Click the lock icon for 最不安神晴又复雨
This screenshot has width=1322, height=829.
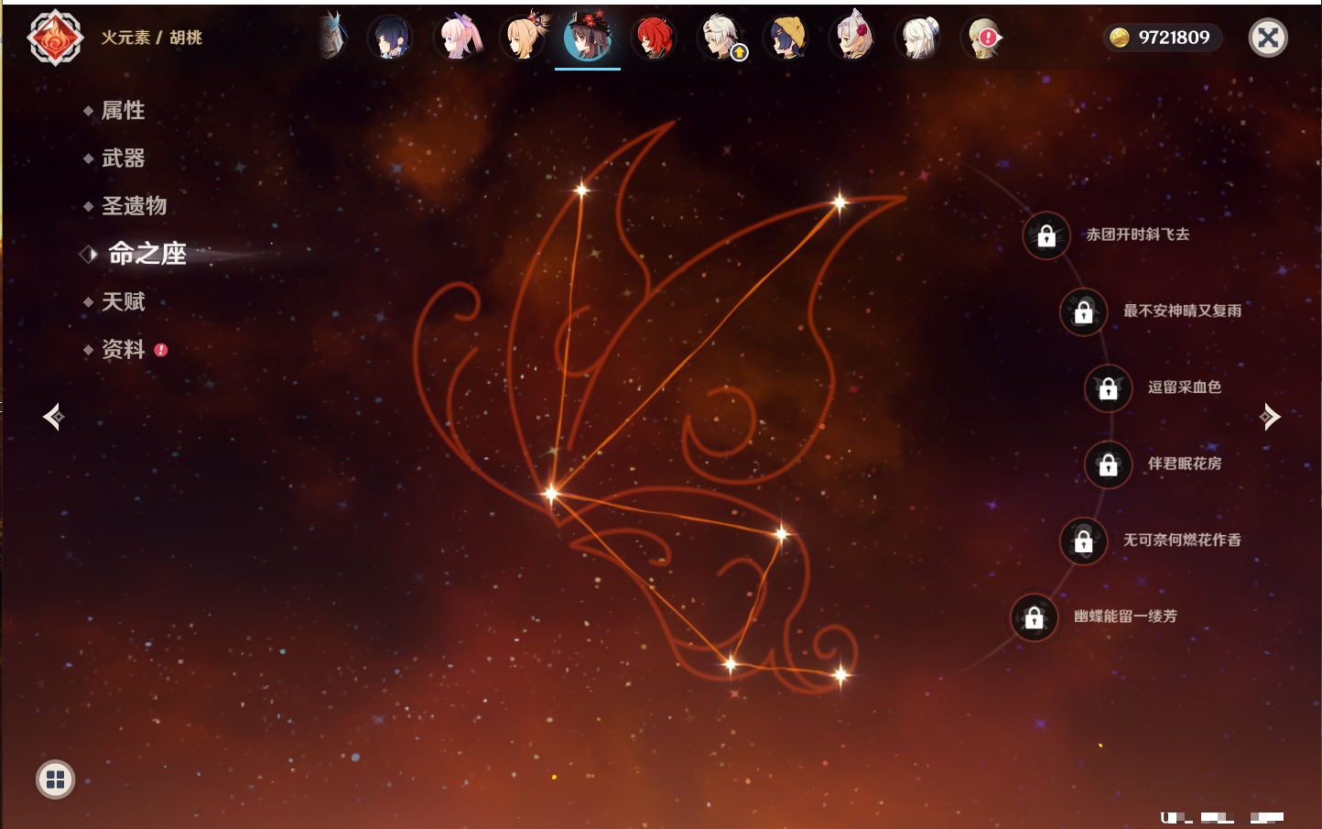coord(1084,311)
